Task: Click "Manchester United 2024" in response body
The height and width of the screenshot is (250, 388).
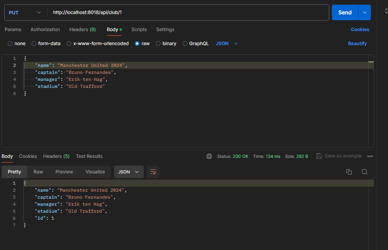Action: click(x=91, y=190)
